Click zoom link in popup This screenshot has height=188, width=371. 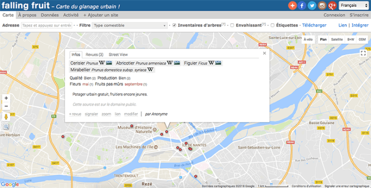(106, 114)
